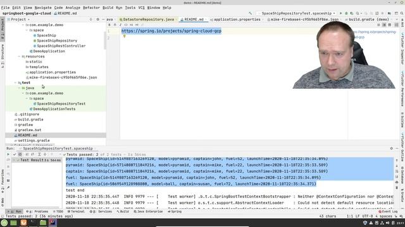Apply strikethrough in the Markdown editor toolbar
This screenshot has width=405, height=227.
click(x=115, y=25)
